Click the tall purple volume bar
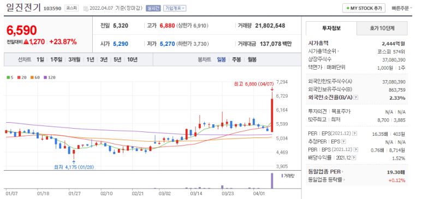 coord(272,180)
